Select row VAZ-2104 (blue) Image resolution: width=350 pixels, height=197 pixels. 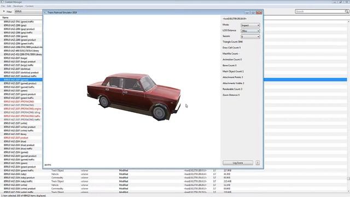pos(15,141)
